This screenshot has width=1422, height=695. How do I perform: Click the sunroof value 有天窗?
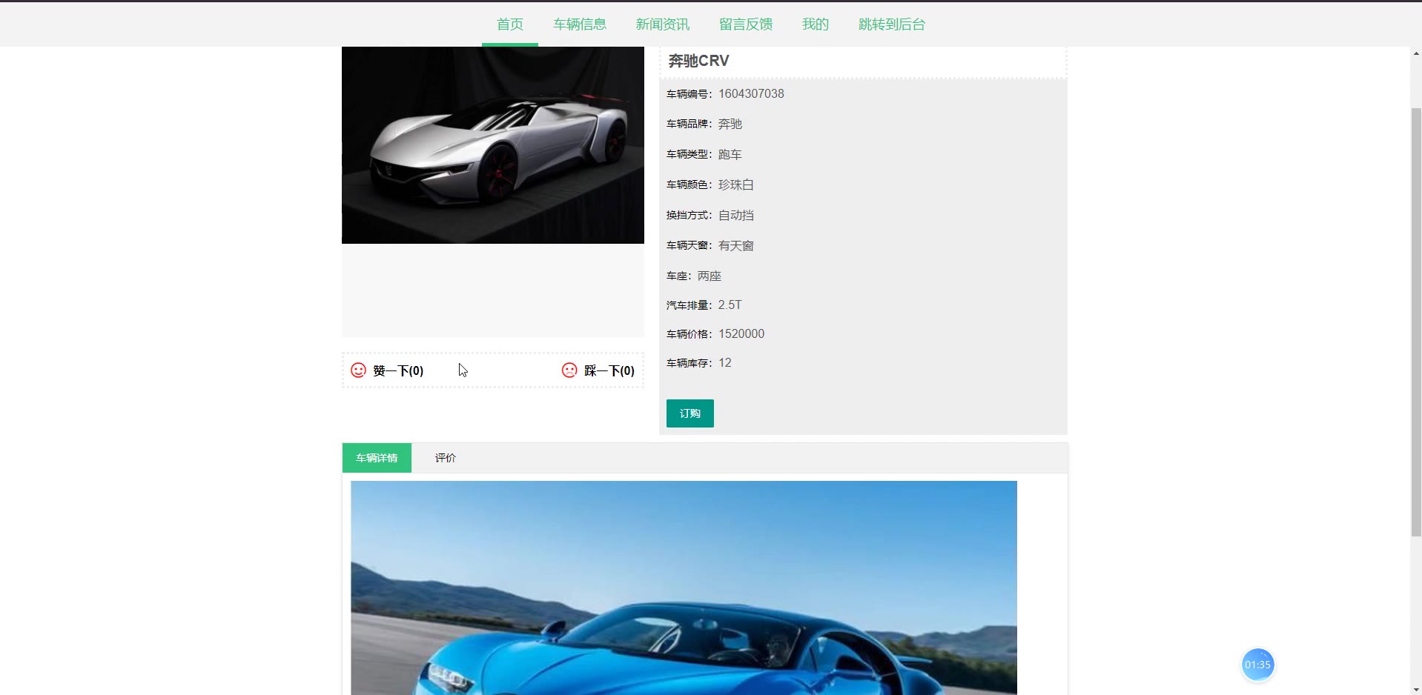tap(736, 246)
